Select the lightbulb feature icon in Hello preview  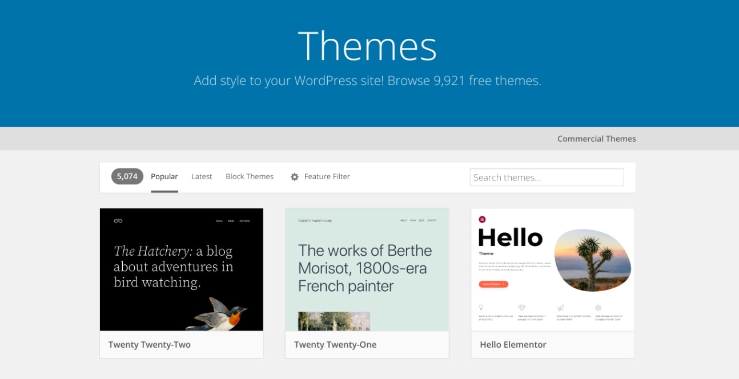480,307
